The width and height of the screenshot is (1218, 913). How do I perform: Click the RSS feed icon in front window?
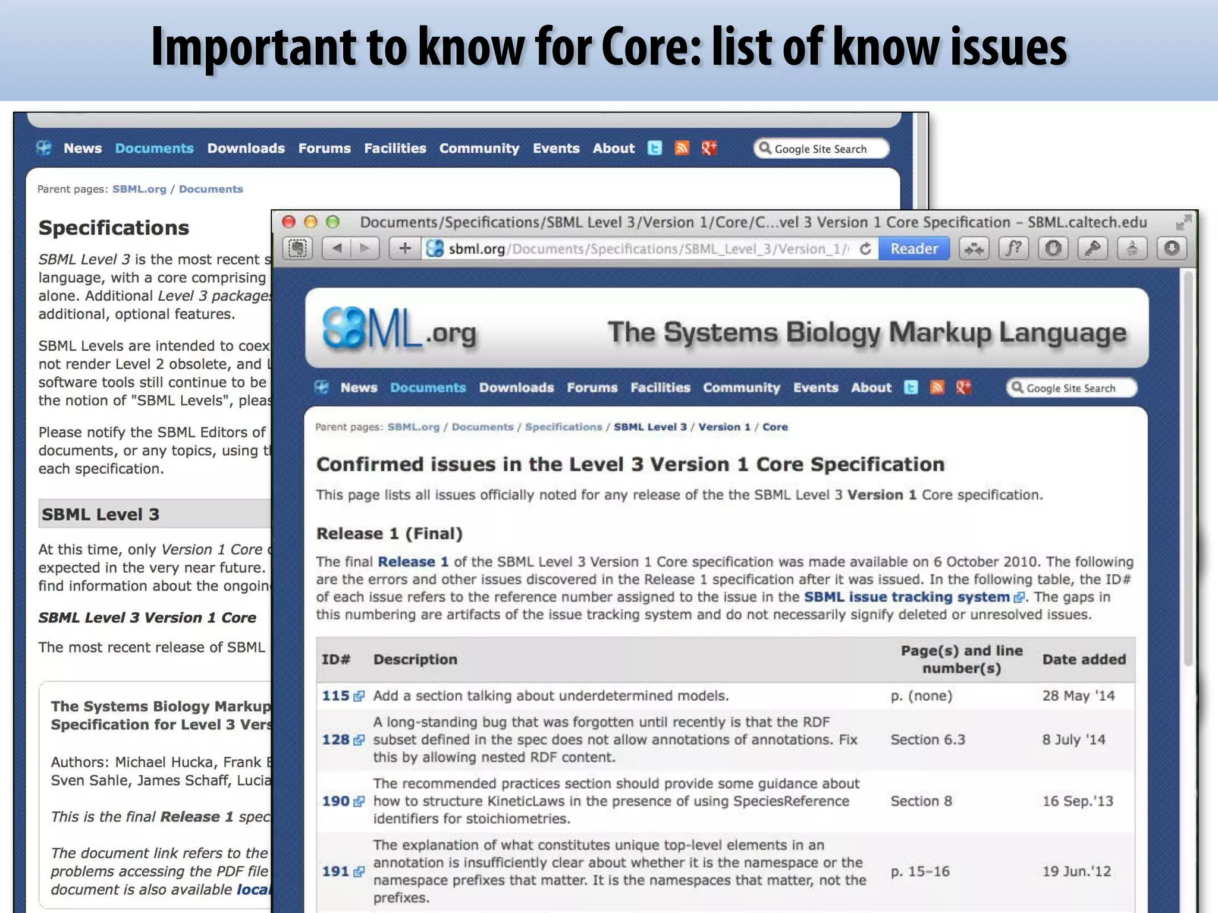pyautogui.click(x=937, y=388)
